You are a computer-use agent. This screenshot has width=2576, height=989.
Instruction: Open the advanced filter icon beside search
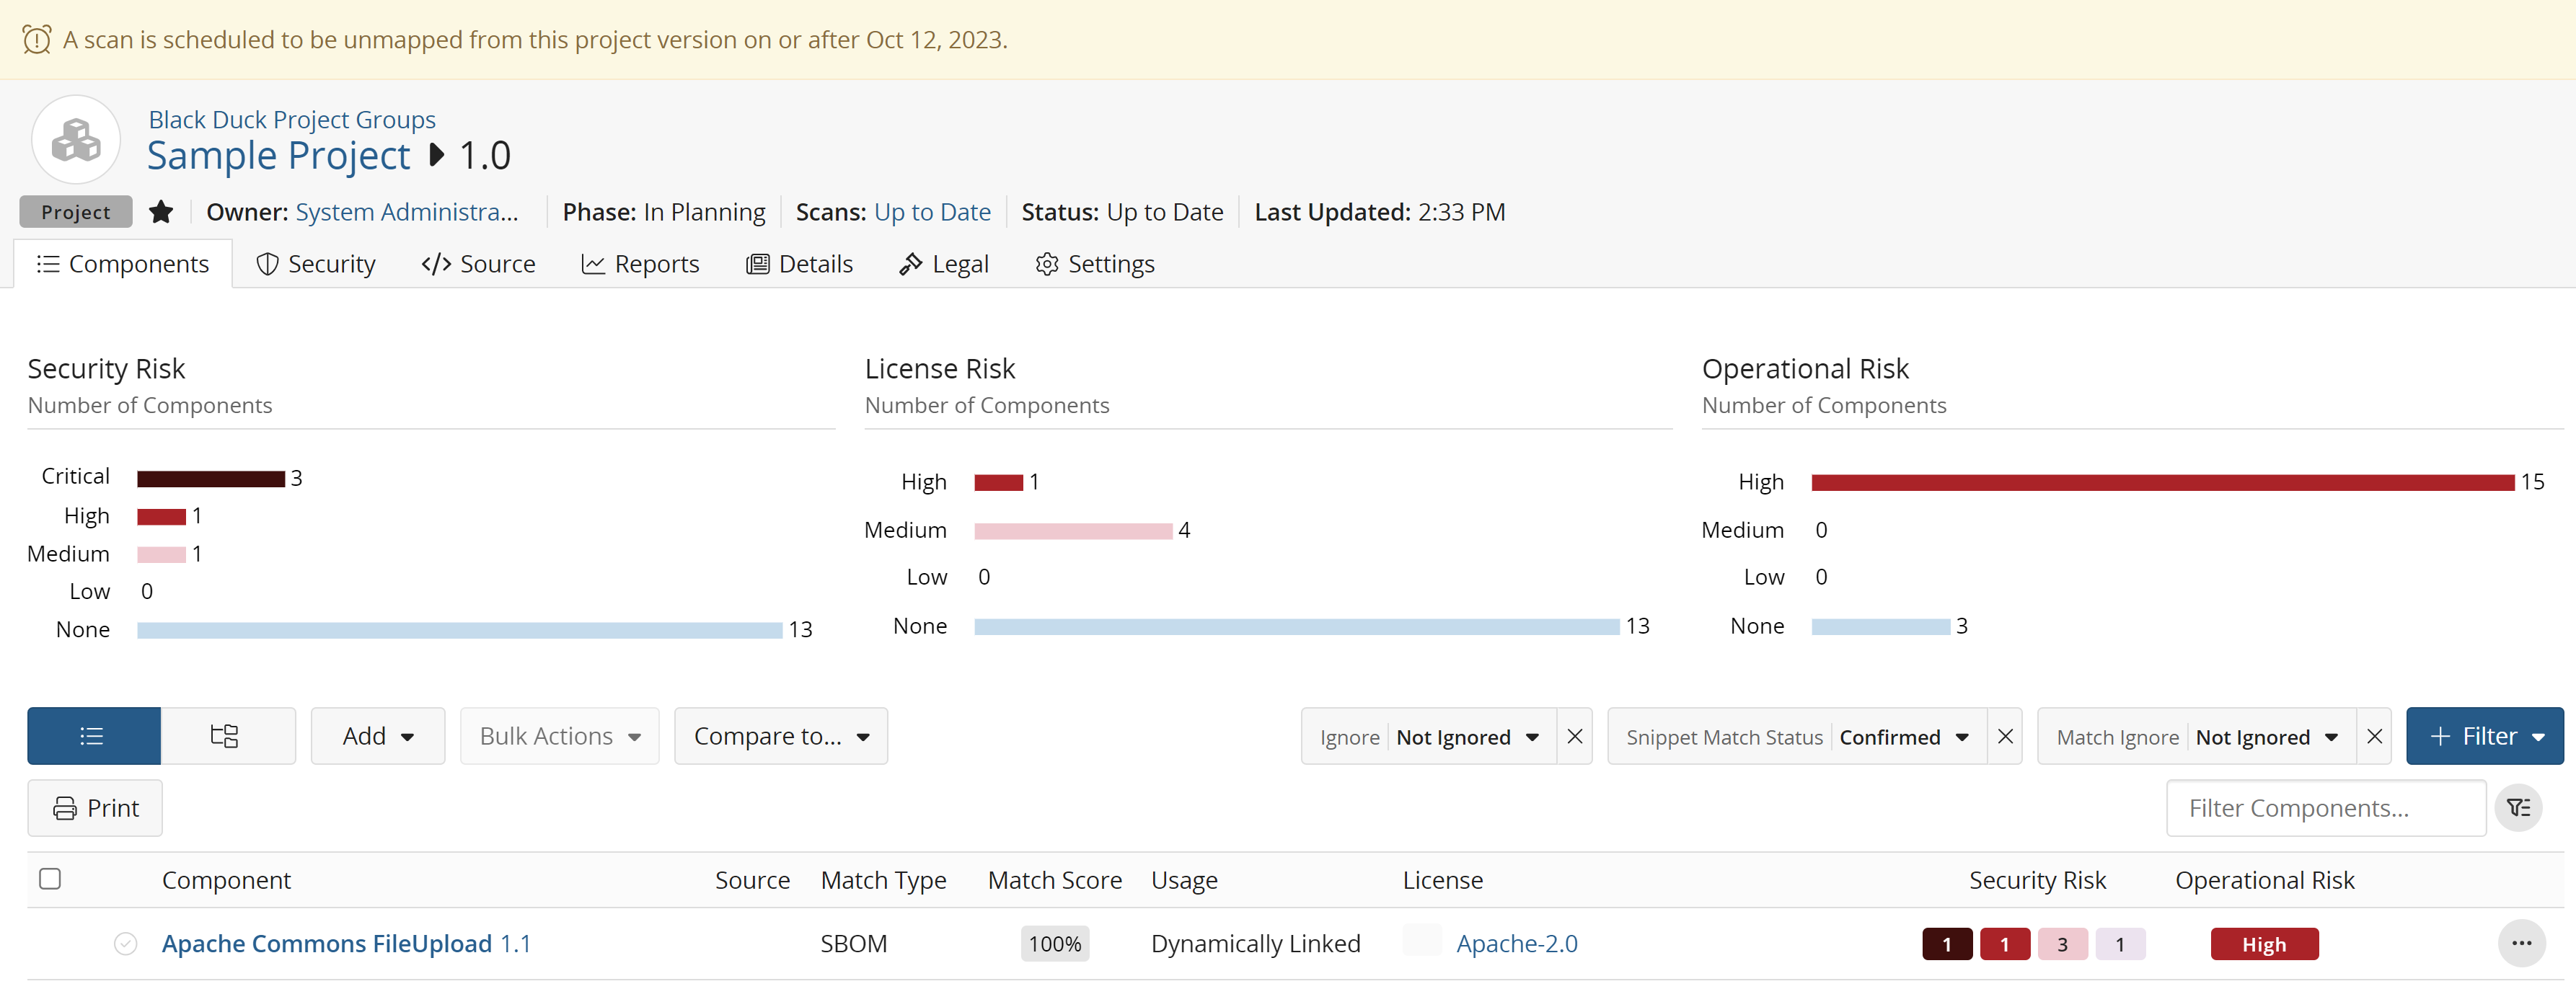[2518, 808]
